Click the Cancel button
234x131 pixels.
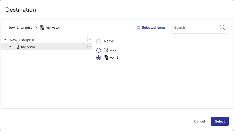(199, 121)
